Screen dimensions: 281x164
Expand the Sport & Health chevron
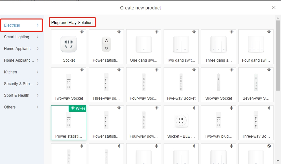tap(38, 95)
